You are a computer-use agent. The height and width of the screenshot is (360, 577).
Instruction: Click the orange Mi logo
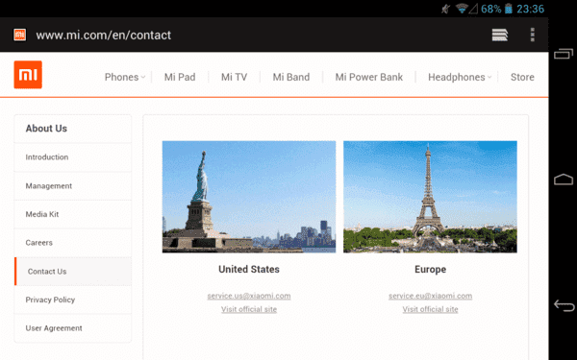[x=28, y=75]
